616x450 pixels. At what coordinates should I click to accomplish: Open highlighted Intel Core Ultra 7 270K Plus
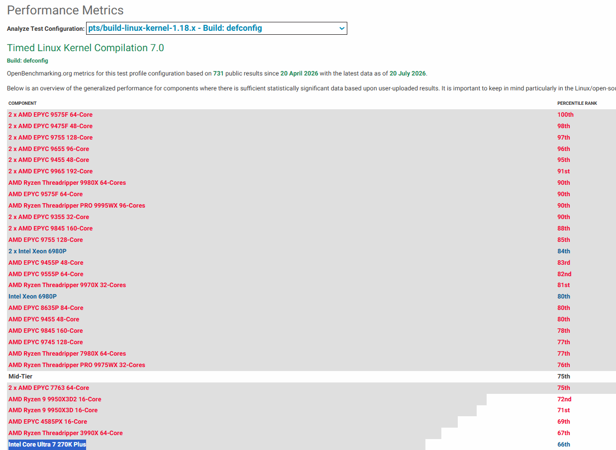click(47, 445)
